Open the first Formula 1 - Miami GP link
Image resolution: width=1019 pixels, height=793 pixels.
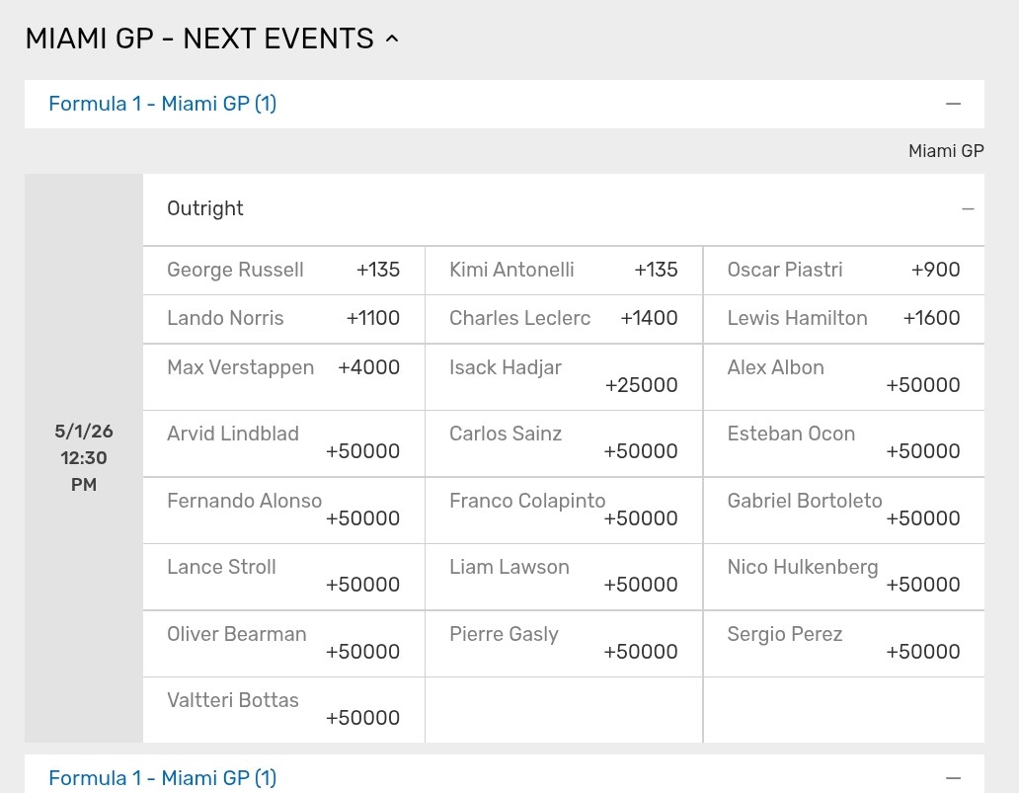[163, 104]
